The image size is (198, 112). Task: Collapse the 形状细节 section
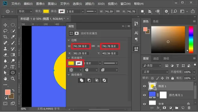[x=69, y=58]
